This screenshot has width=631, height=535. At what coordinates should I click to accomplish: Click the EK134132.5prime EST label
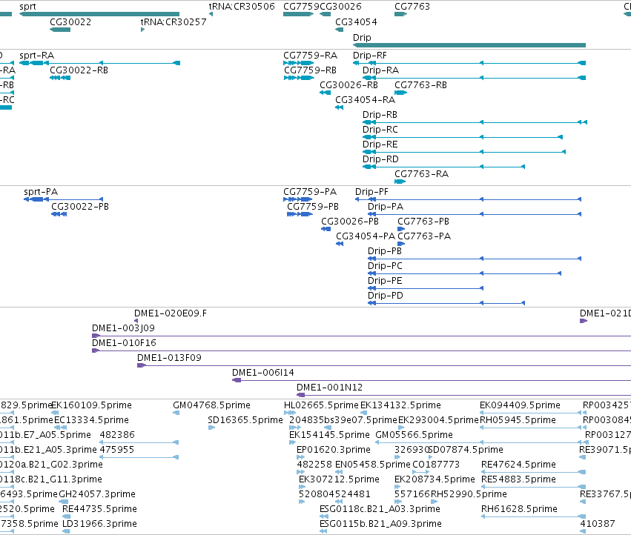tap(400, 405)
